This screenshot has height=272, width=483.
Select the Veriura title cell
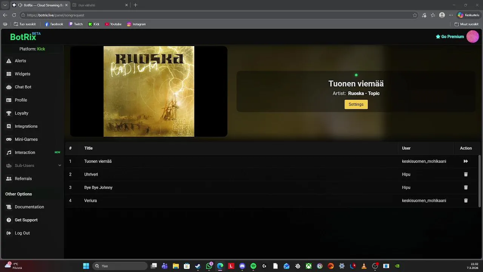point(91,201)
